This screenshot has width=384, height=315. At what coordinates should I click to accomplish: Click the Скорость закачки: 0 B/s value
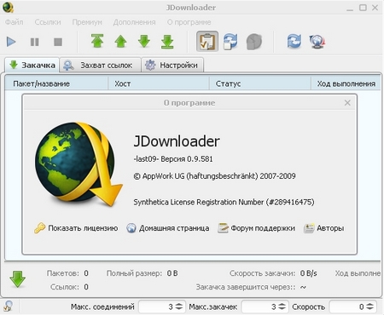(309, 273)
